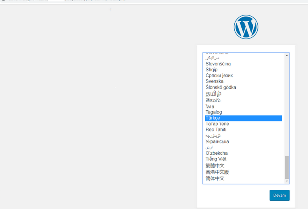Select the Türkçe language option

tap(243, 118)
